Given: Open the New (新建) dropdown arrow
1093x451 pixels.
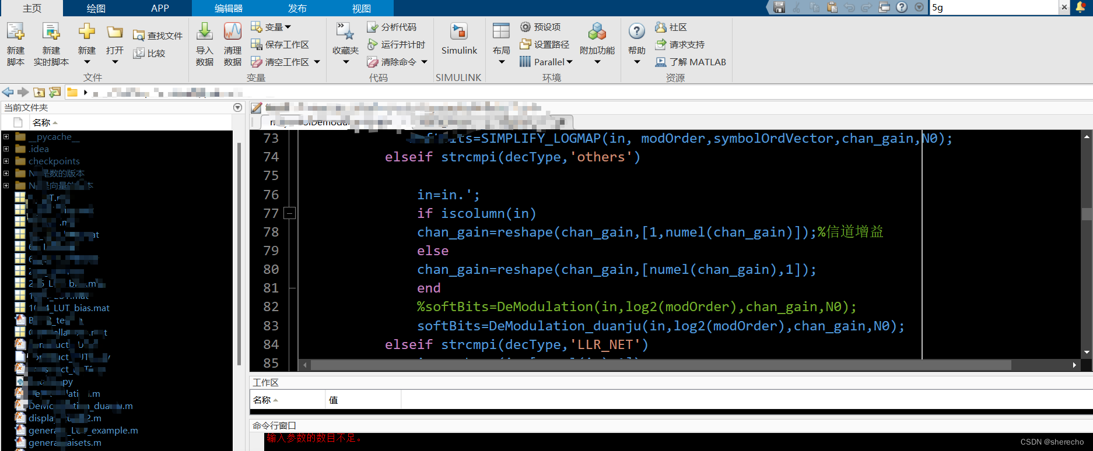Looking at the screenshot, I should 87,62.
